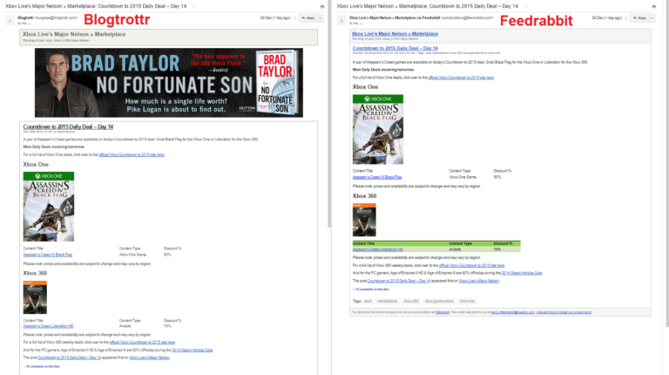Click the label icon after Feedrabbit subject line

pyautogui.click(x=525, y=6)
